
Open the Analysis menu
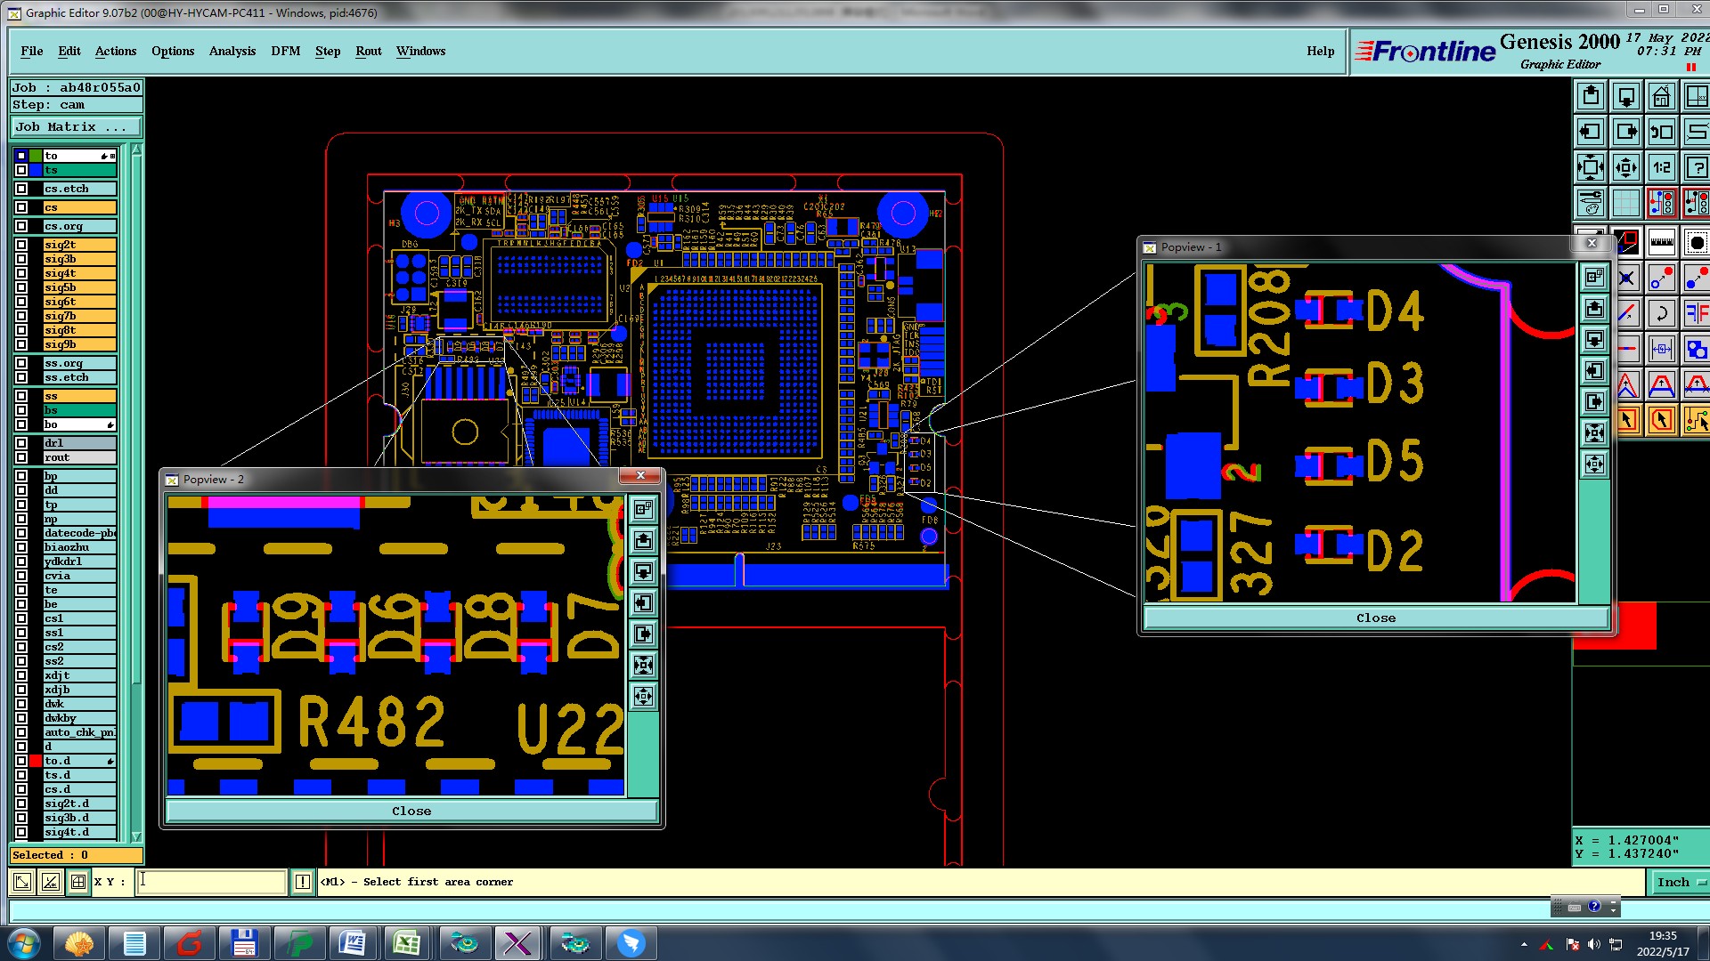[x=232, y=51]
